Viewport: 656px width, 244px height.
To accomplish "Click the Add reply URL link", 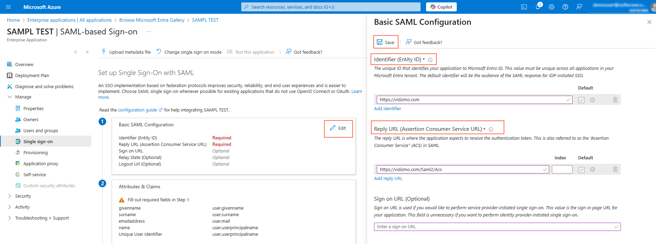I will coord(388,179).
